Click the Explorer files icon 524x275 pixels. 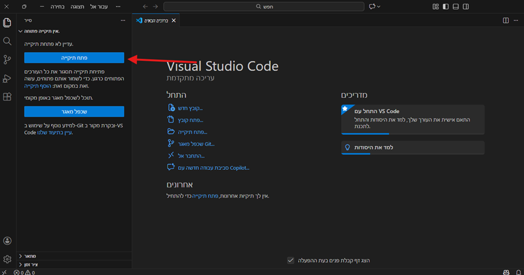7,23
